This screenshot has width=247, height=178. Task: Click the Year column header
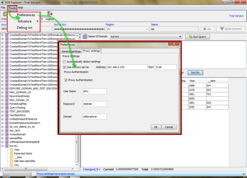tap(197, 81)
